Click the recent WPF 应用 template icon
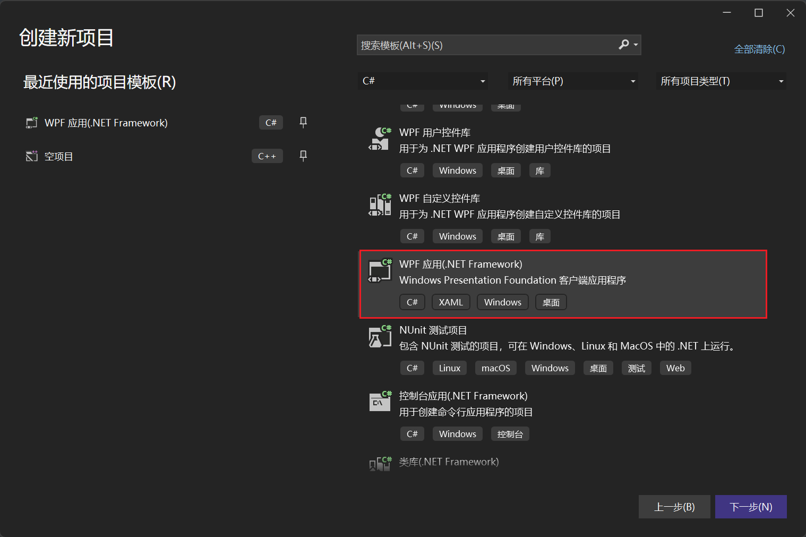The height and width of the screenshot is (537, 806). coord(32,123)
